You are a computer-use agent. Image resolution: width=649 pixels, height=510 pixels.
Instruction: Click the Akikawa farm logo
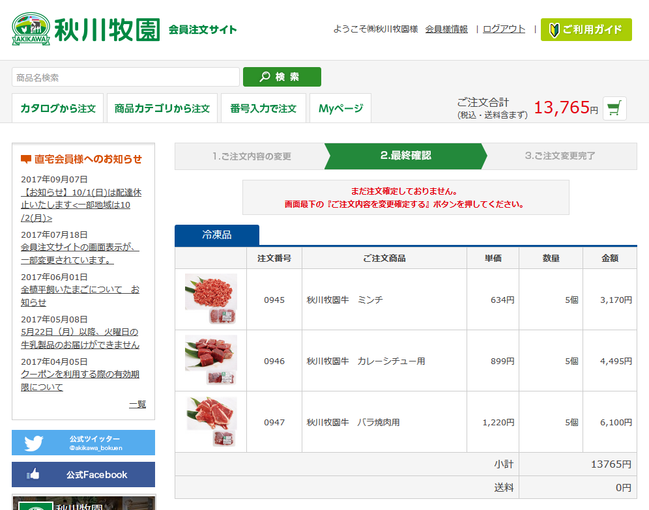85,29
